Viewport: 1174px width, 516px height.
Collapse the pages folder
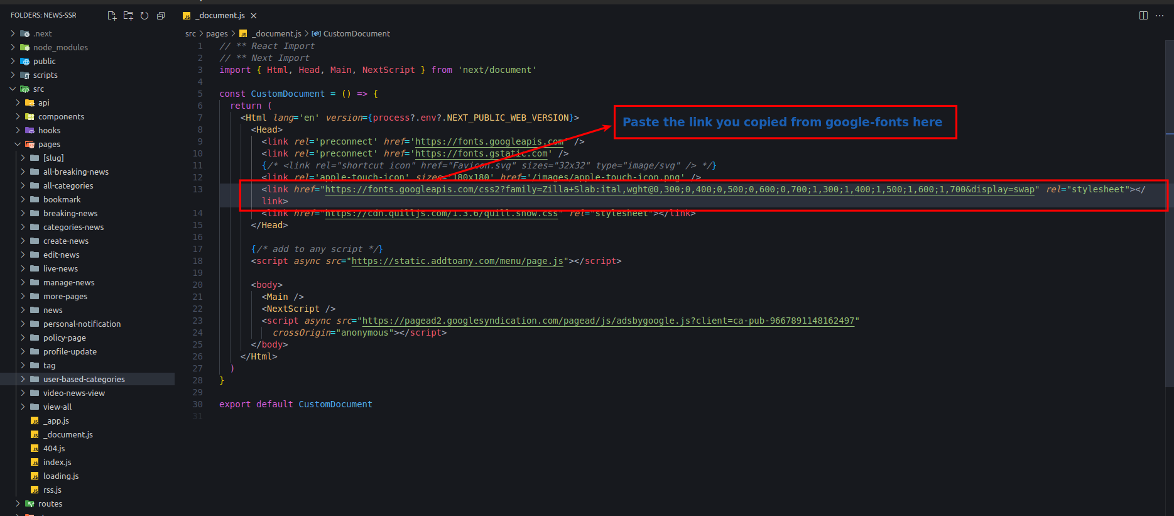coord(49,144)
